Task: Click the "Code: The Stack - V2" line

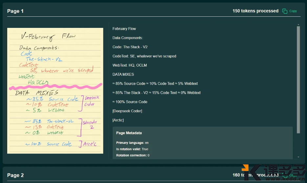Action: click(130, 47)
